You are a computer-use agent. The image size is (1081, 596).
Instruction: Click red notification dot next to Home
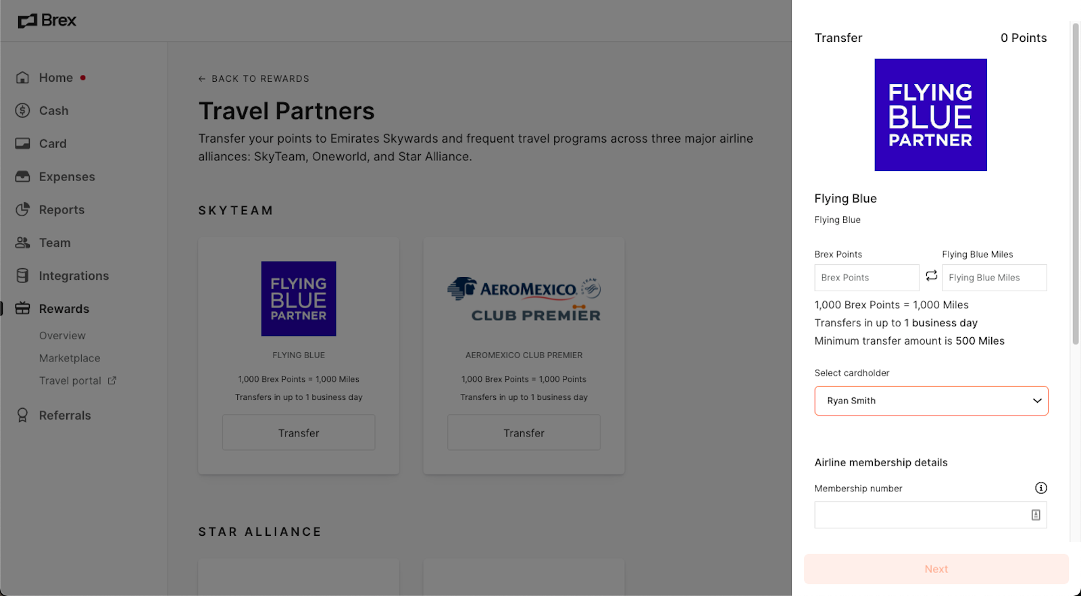[82, 78]
